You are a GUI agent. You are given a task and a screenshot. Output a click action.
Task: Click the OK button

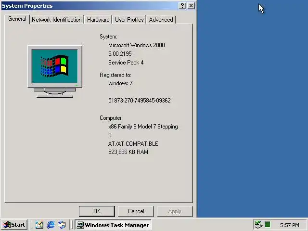97,211
